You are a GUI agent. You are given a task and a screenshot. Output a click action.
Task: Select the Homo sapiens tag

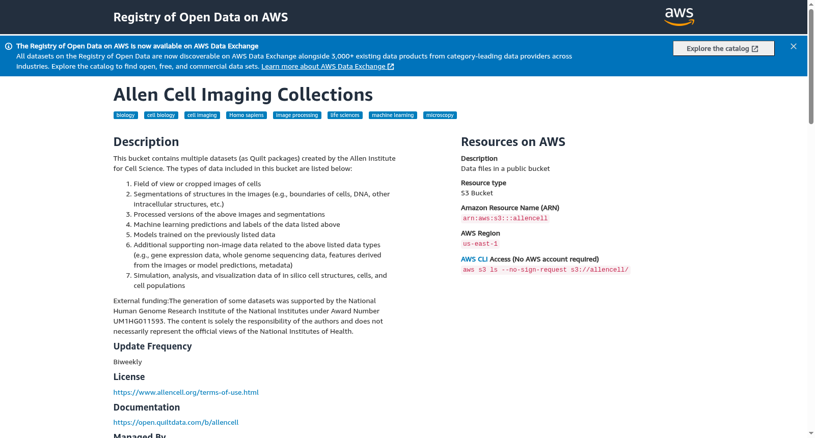point(247,115)
